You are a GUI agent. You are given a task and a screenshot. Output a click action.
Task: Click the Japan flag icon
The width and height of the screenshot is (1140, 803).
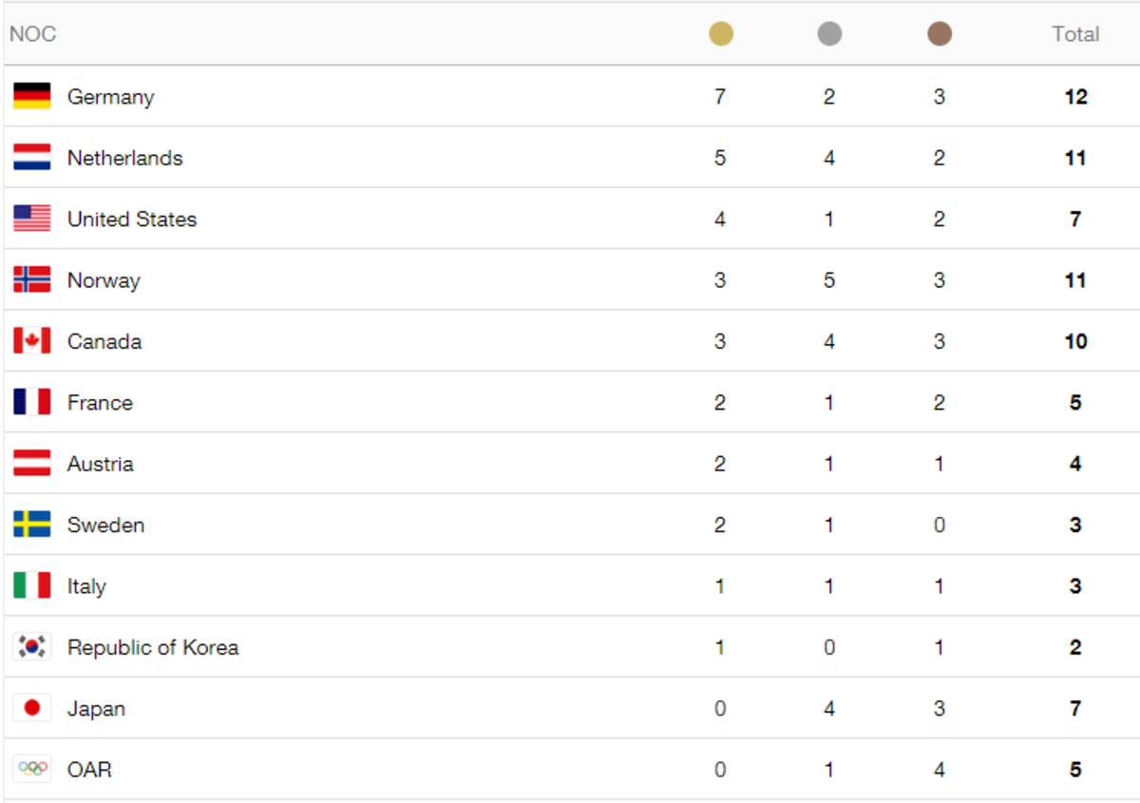(32, 708)
